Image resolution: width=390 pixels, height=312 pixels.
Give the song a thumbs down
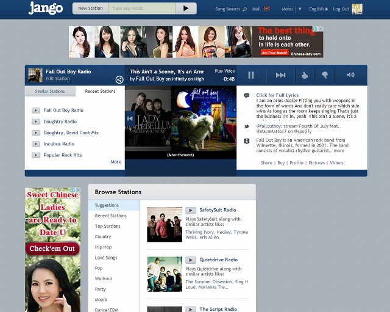pyautogui.click(x=325, y=75)
